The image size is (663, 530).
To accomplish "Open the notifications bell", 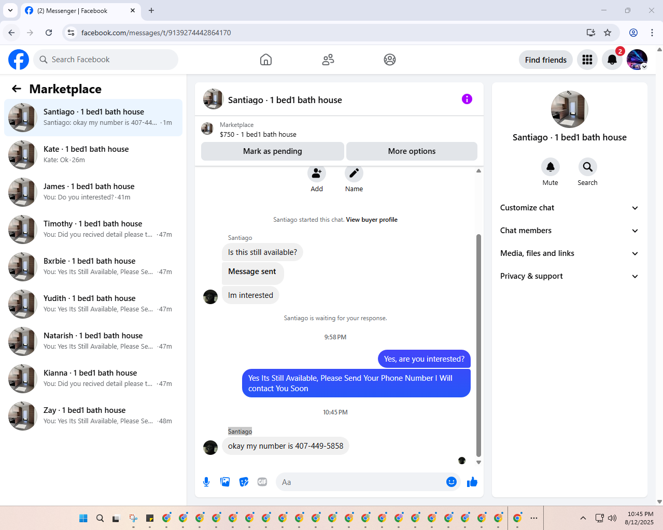I will click(x=612, y=60).
